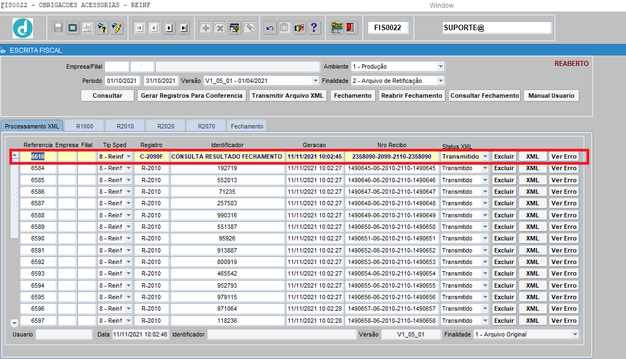Click the bottom Usuario field
Image resolution: width=626 pixels, height=359 pixels.
(64, 335)
